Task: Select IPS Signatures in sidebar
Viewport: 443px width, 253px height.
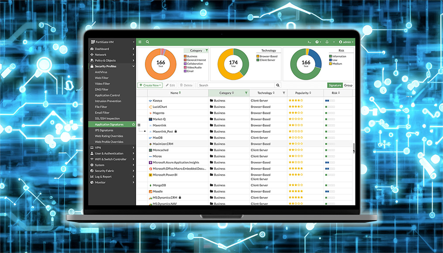Action: [104, 130]
